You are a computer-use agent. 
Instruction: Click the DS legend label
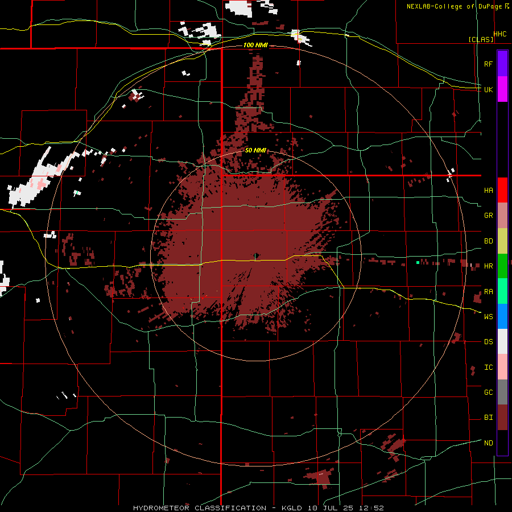coord(488,342)
